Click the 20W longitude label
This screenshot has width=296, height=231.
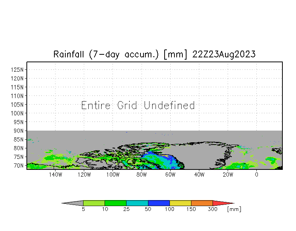(x=228, y=175)
